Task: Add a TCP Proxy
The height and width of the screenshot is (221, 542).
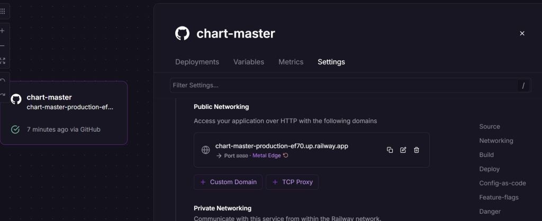Action: (292, 182)
